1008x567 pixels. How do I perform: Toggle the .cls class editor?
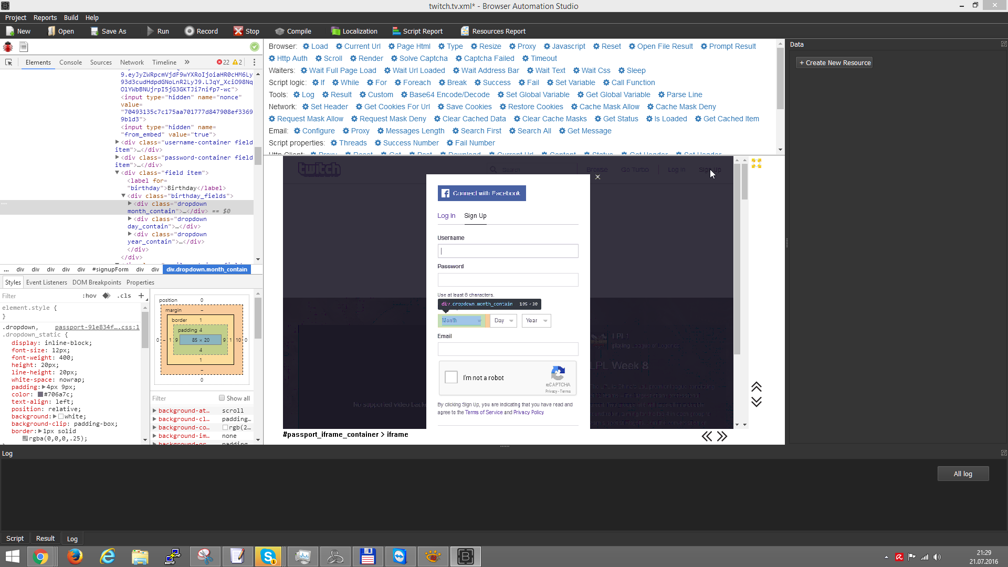124,296
